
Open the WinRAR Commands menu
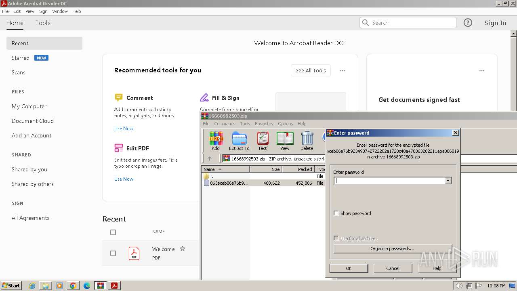225,124
